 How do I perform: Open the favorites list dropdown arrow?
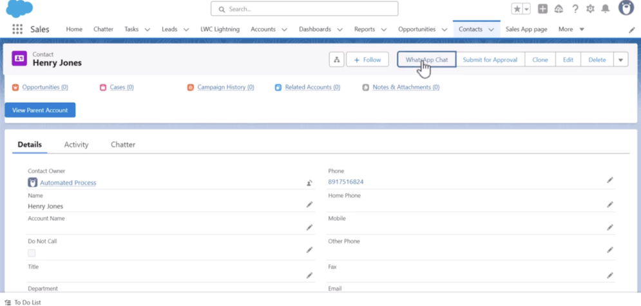tap(526, 9)
